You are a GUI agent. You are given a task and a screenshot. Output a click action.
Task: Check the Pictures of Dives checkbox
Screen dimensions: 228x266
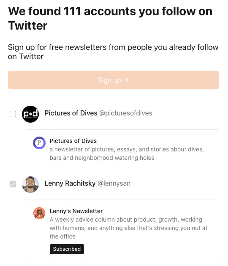[x=13, y=114]
